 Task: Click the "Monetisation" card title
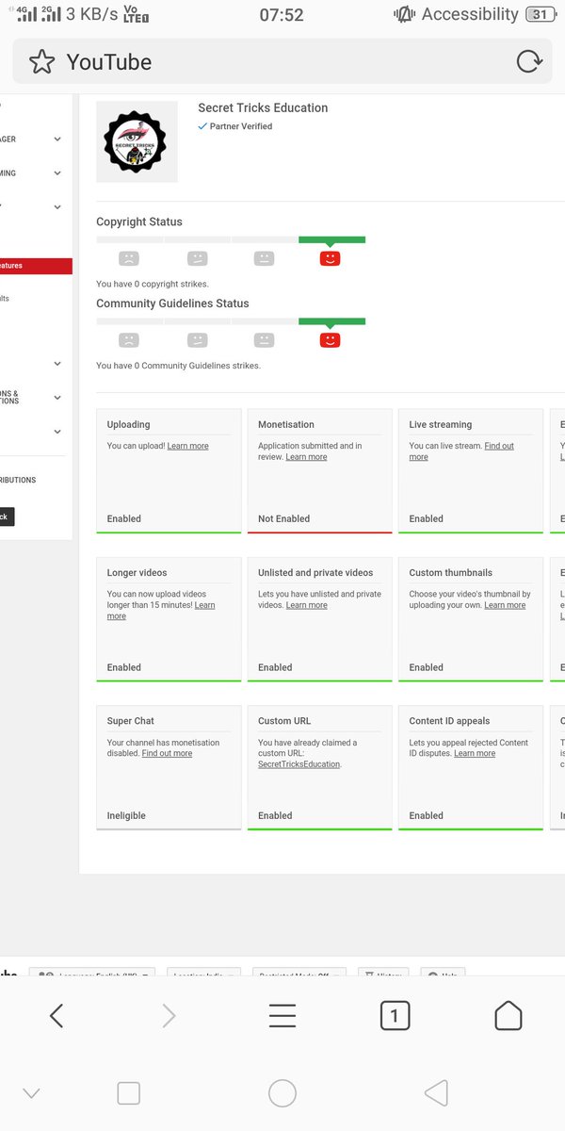click(286, 424)
